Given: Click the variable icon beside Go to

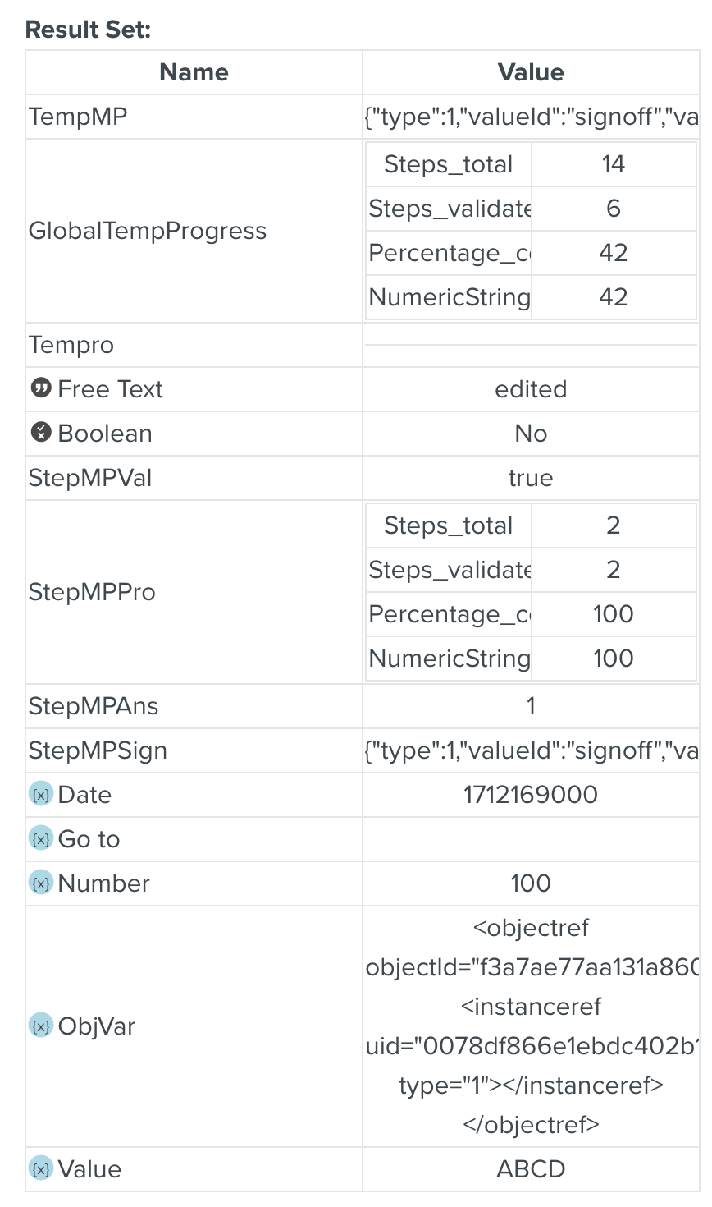Looking at the screenshot, I should tap(41, 838).
